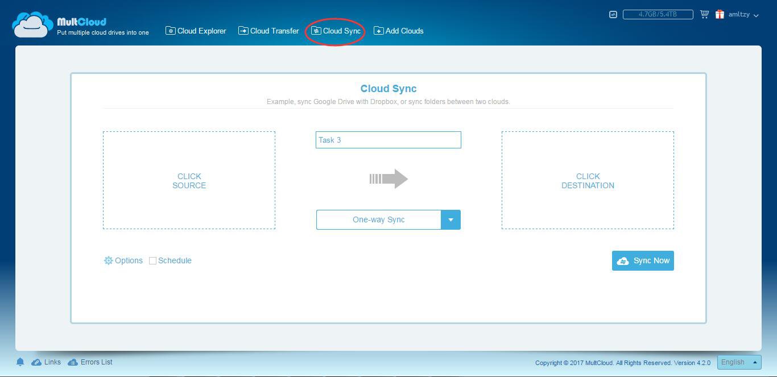This screenshot has width=777, height=377.
Task: Open the Add Clouds tab
Action: click(398, 31)
